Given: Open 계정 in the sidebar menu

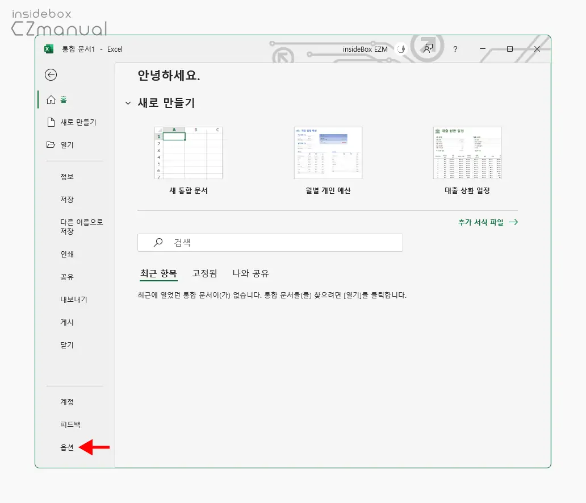Looking at the screenshot, I should pyautogui.click(x=67, y=402).
